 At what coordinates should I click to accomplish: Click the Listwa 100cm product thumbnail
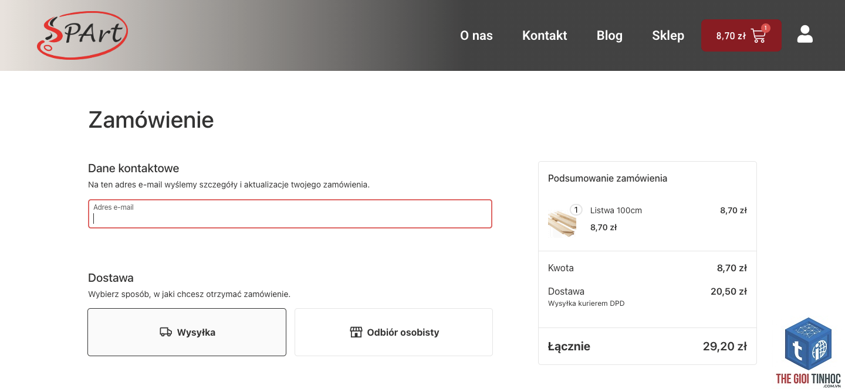(x=562, y=223)
